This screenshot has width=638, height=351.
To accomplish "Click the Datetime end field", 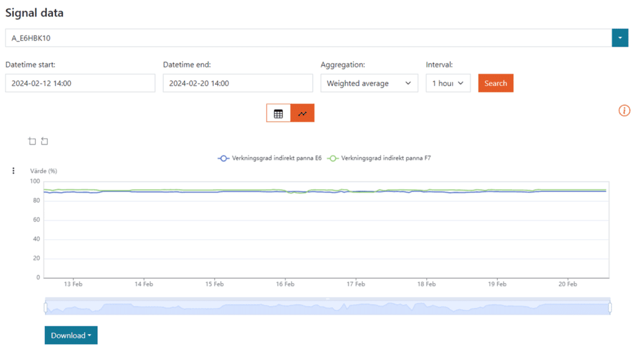I will 237,84.
